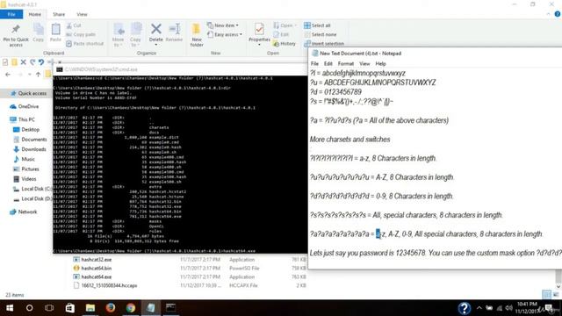The image size is (562, 316).
Task: Click the blue help question mark icon
Action: (465, 308)
